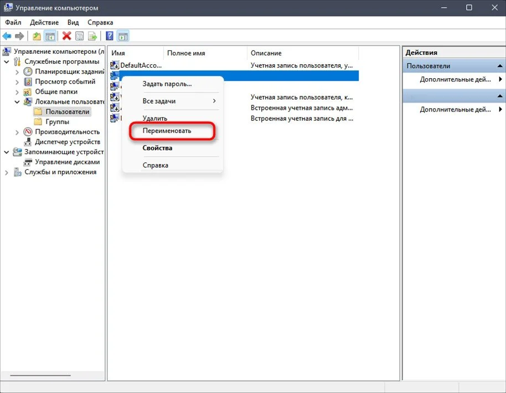The width and height of the screenshot is (506, 393).
Task: Expand Службы и приложения node
Action: pos(7,172)
